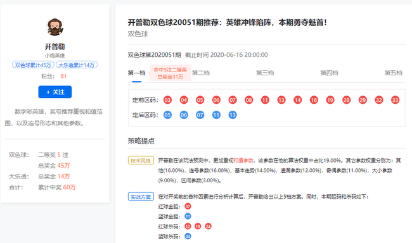This screenshot has height=243, width=412.
Task: Click the 策略提点 section heading
Action: point(141,141)
